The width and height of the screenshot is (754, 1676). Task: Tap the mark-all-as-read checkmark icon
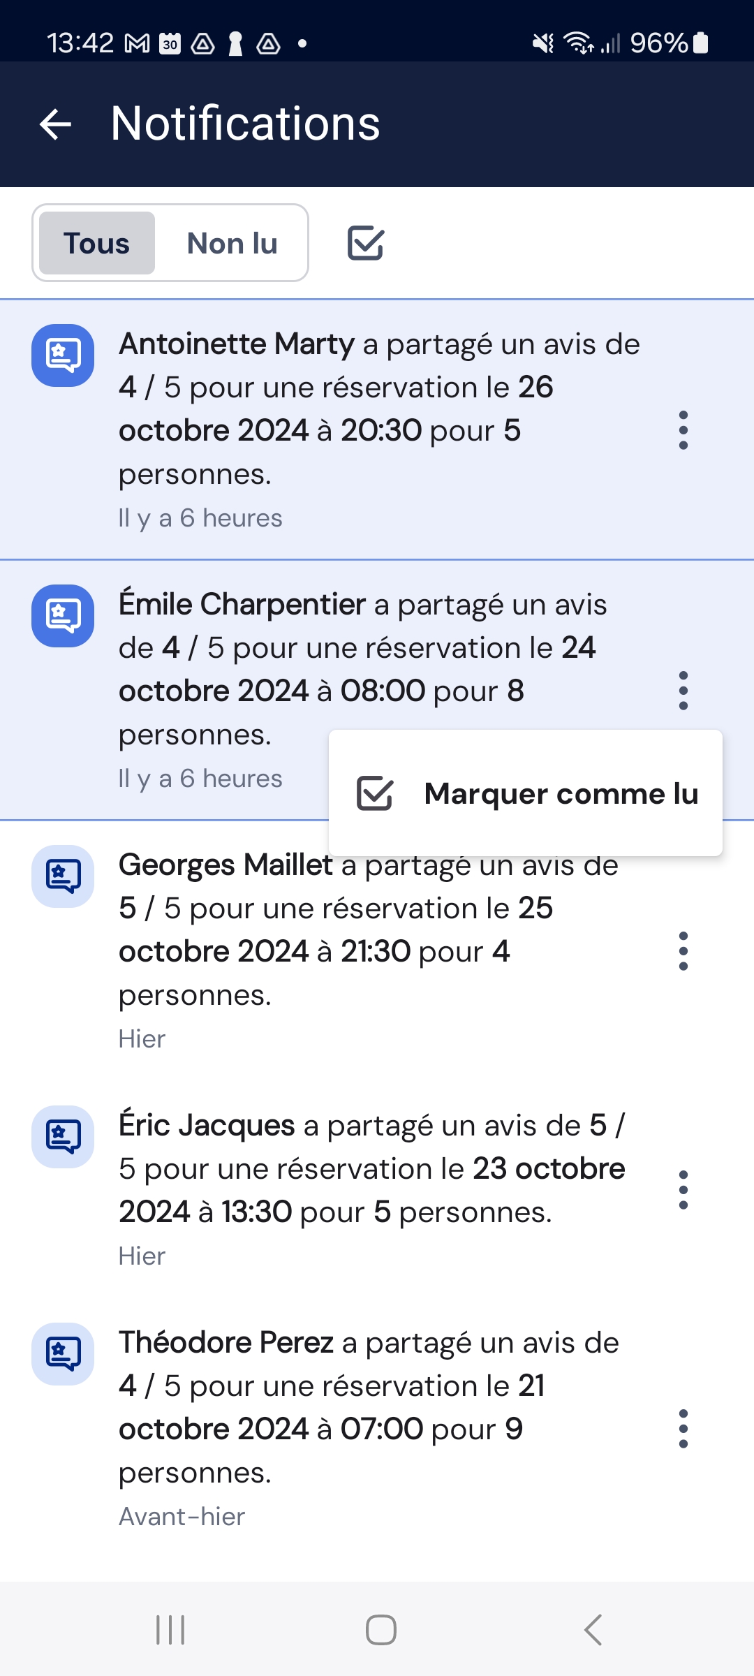366,243
